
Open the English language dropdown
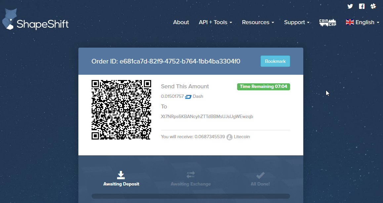click(x=362, y=22)
